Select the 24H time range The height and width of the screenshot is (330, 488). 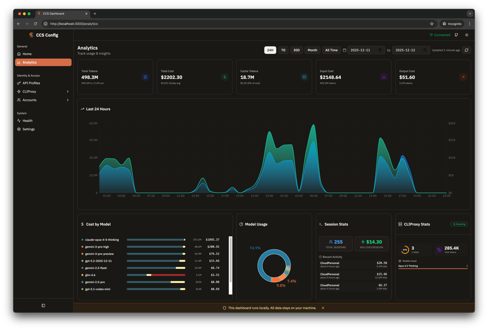tap(270, 50)
